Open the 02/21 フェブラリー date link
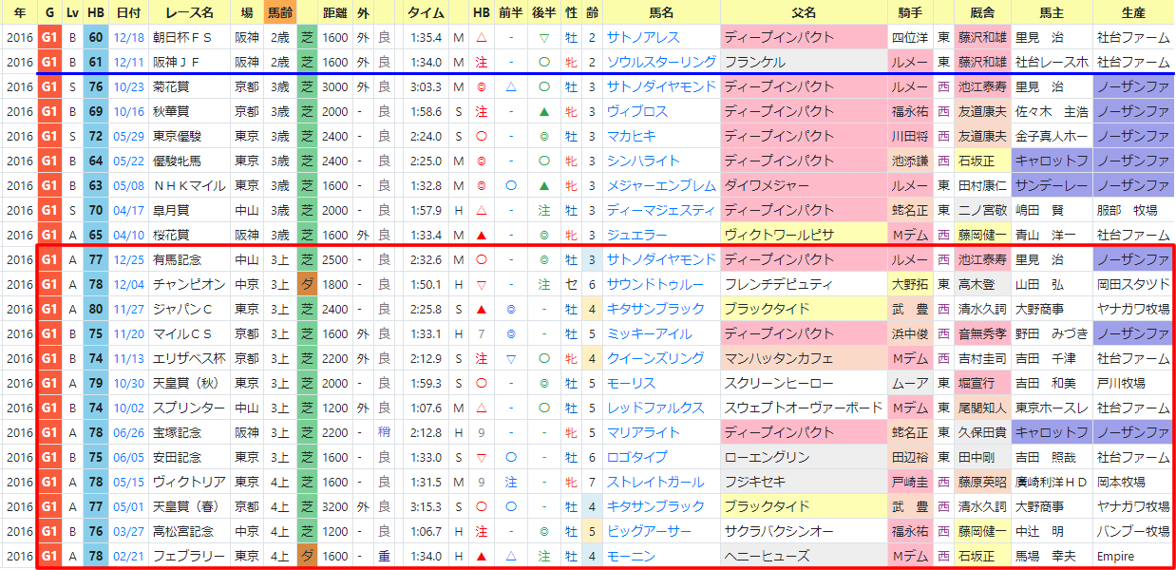 click(x=127, y=556)
